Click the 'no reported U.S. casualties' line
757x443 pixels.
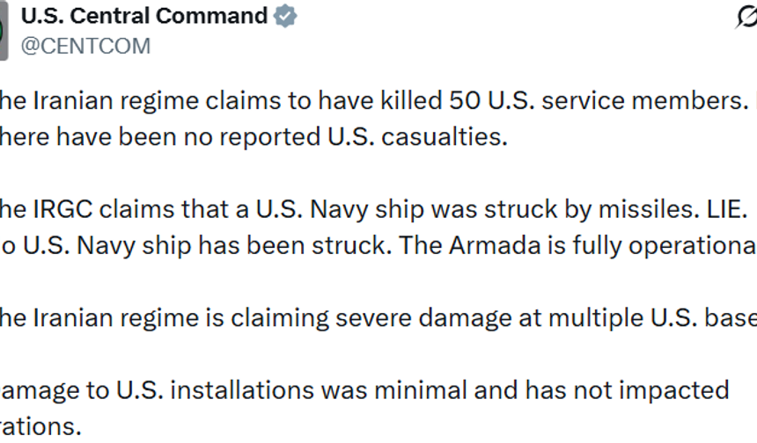(x=254, y=138)
